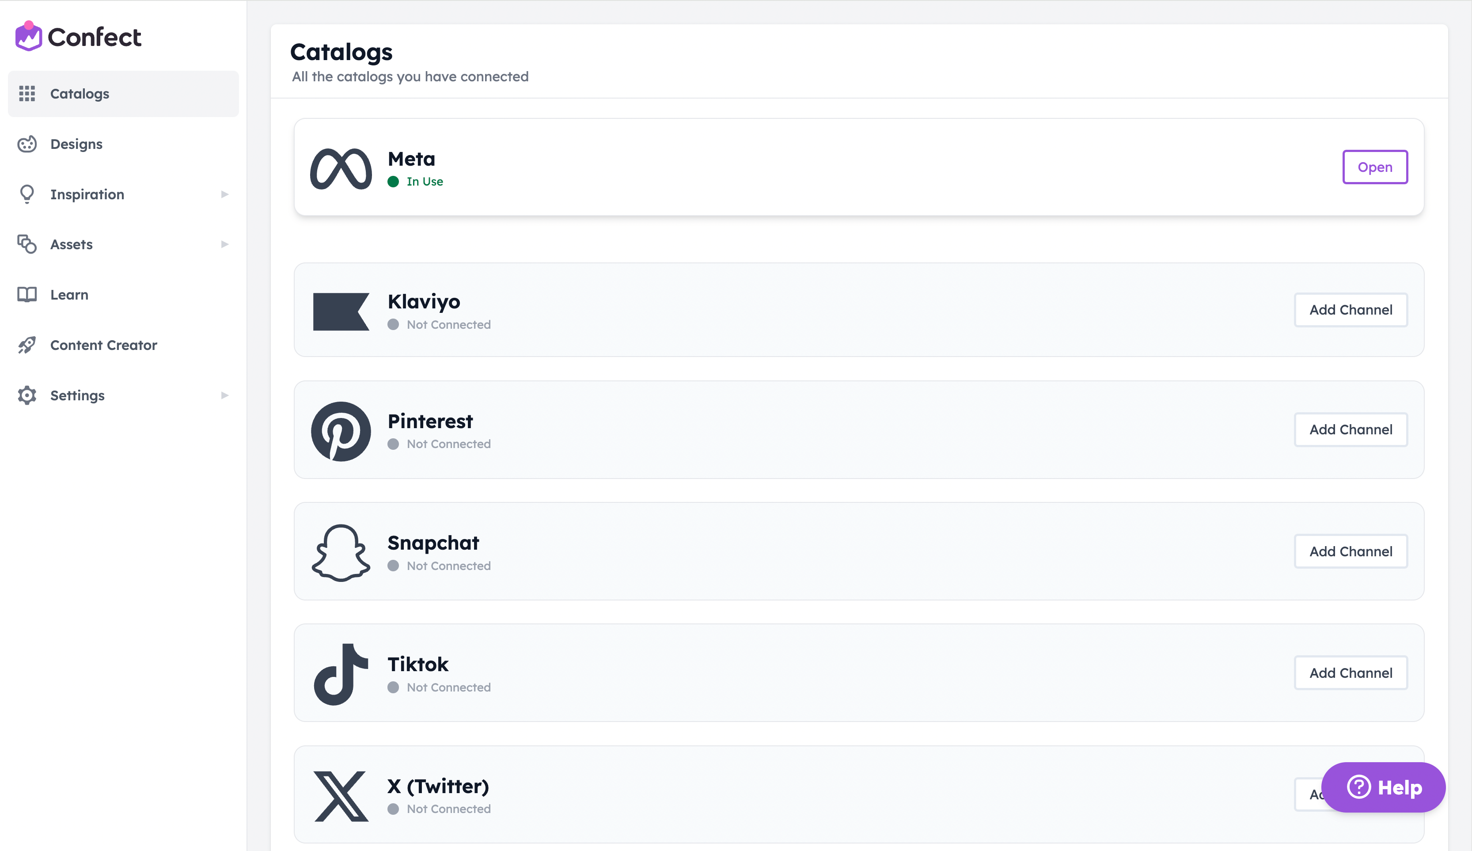Click the Snapchat ghost logo

pos(341,551)
